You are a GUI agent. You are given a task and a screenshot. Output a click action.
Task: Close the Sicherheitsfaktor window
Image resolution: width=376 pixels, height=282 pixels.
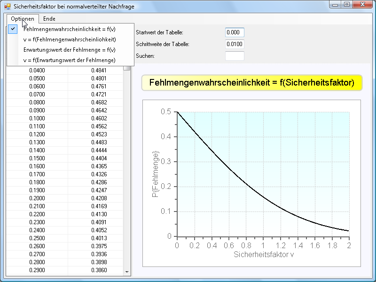363,5
